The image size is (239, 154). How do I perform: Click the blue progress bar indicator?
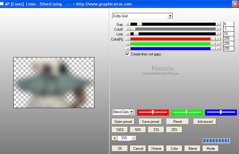pyautogui.click(x=216, y=141)
